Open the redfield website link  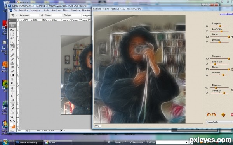coord(226,14)
